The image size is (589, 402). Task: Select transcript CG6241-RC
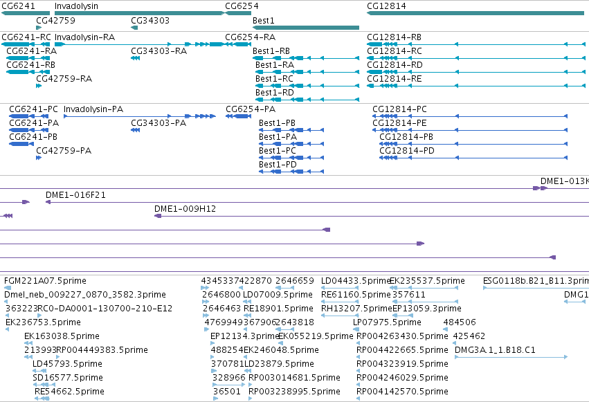pos(26,37)
